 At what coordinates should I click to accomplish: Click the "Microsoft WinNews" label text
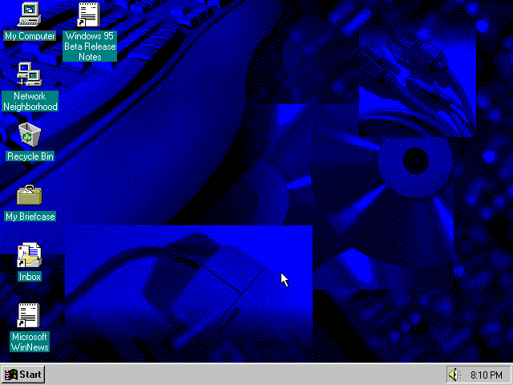pyautogui.click(x=30, y=342)
